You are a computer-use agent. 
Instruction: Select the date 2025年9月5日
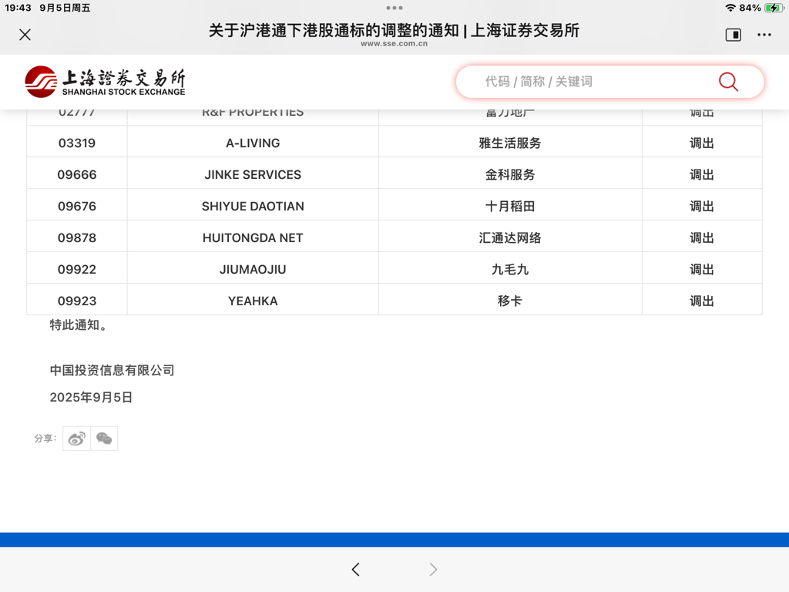(91, 397)
